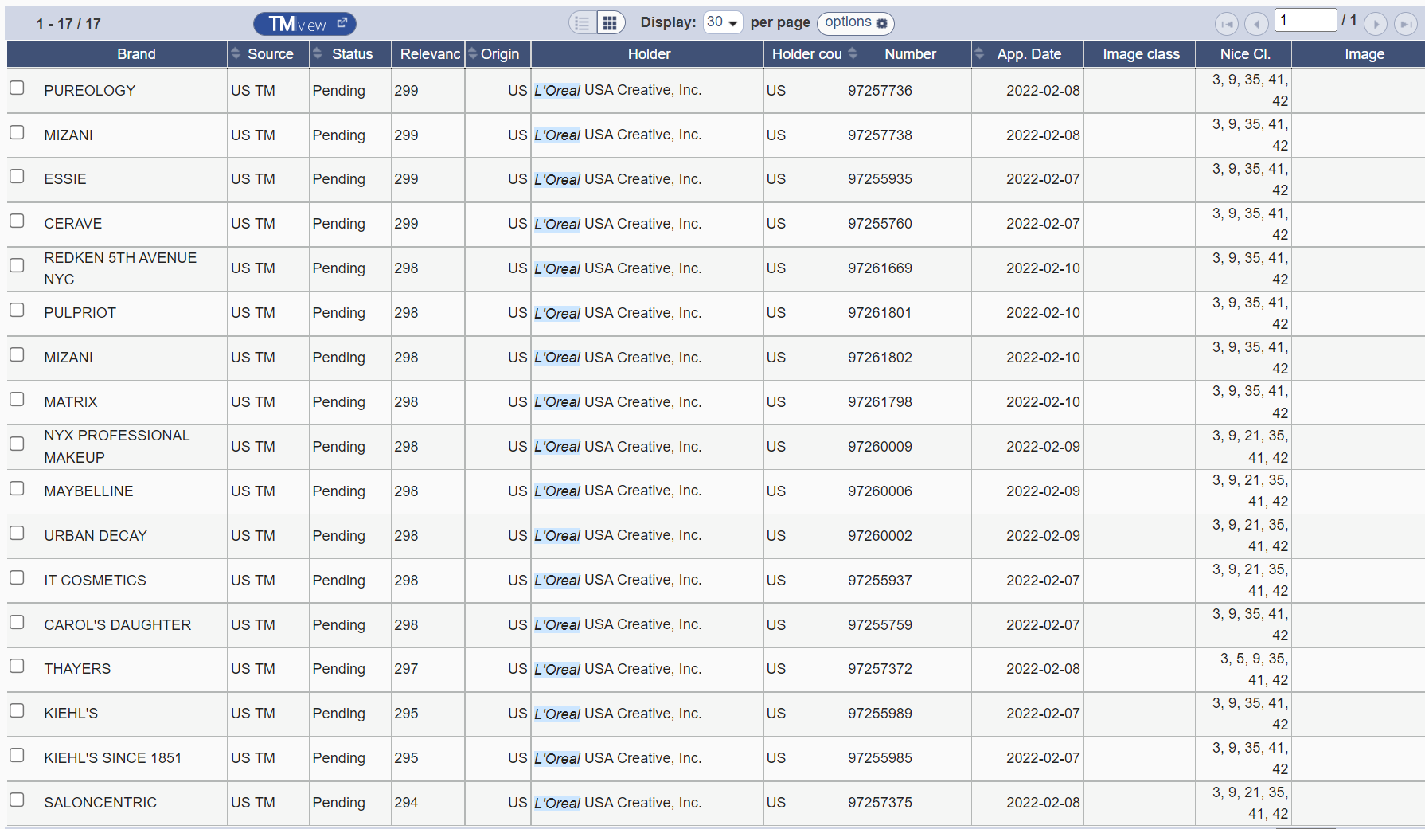Image resolution: width=1425 pixels, height=829 pixels.
Task: Sort by Relevance column header
Action: coord(428,54)
